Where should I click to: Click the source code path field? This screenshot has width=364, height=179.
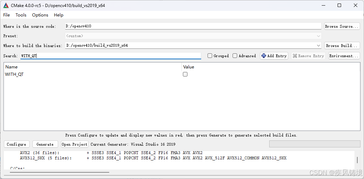[x=193, y=26]
